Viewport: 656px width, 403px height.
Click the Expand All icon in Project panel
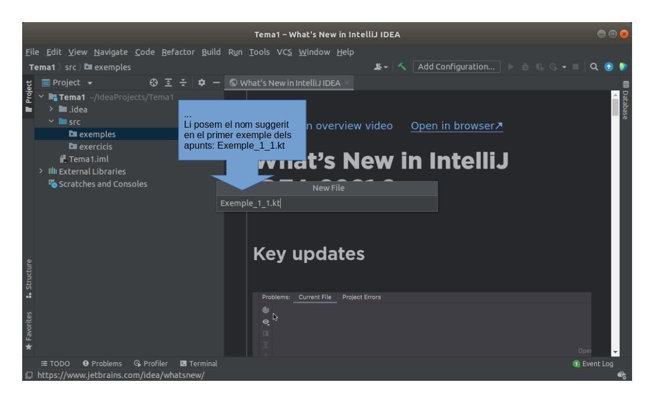pyautogui.click(x=168, y=83)
